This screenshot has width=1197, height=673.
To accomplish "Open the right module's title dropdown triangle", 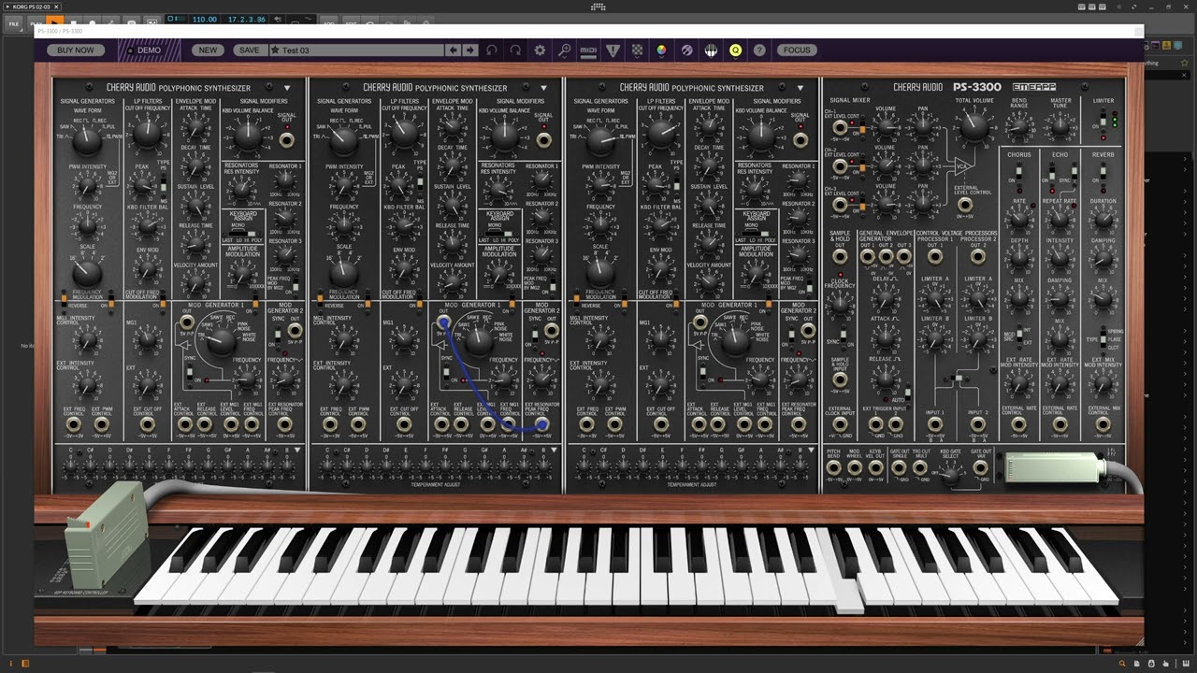I will pos(800,88).
